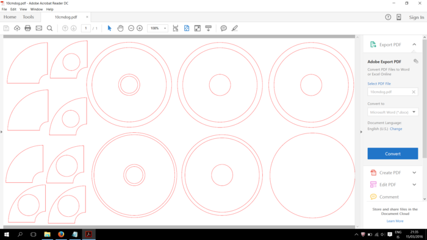Click Learn More link
The width and height of the screenshot is (427, 240).
(395, 221)
